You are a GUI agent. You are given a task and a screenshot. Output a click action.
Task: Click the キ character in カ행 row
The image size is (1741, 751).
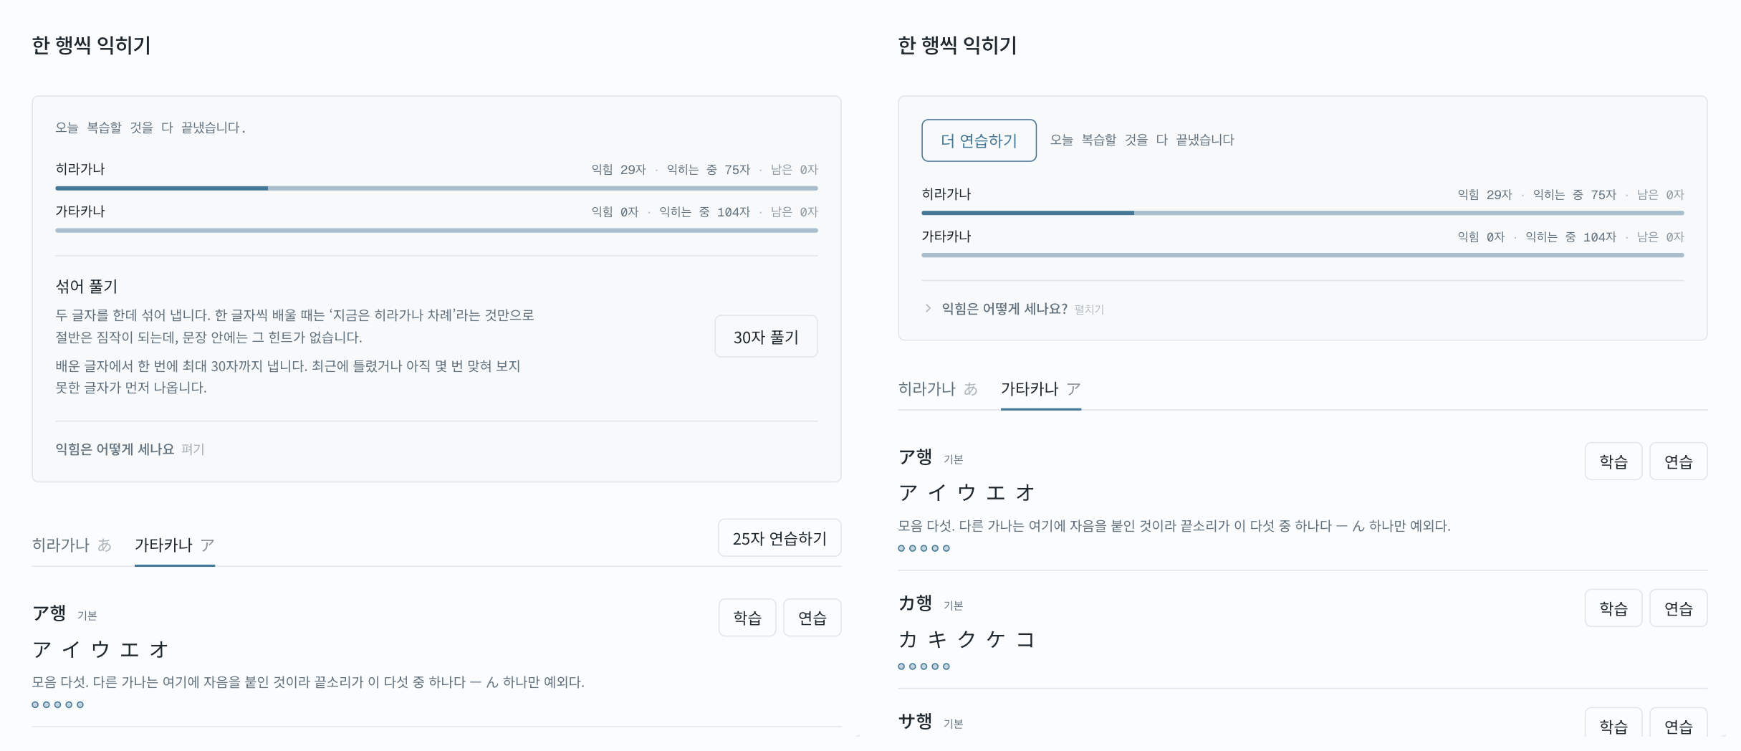[x=937, y=639]
